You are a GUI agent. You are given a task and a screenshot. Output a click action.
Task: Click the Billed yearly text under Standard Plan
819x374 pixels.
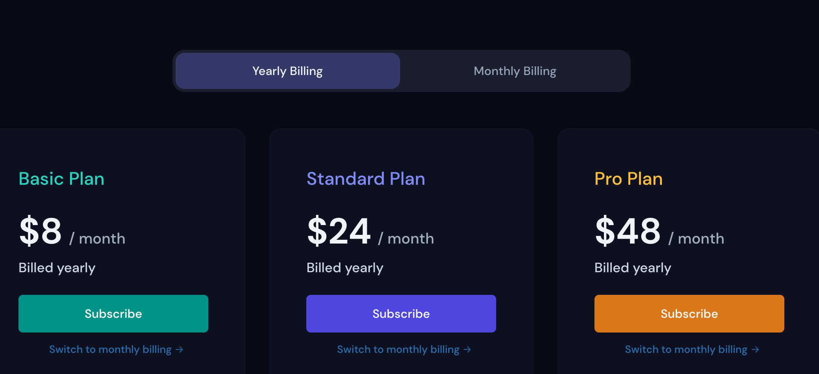click(x=345, y=268)
